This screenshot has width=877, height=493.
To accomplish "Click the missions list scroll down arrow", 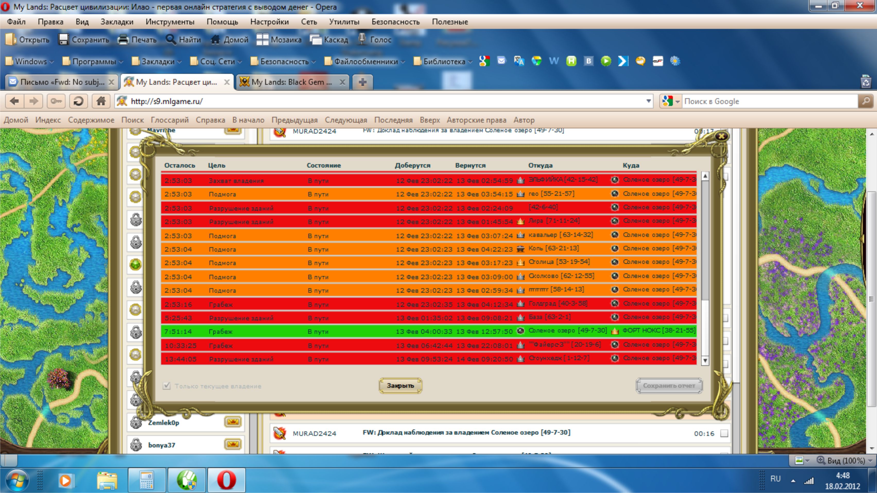I will coord(705,360).
